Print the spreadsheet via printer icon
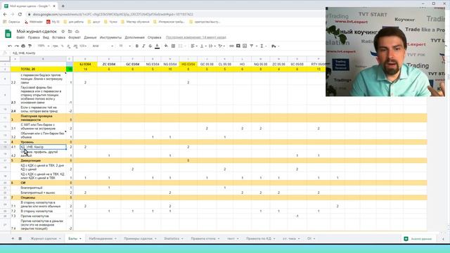This screenshot has width=450, height=253. [x=23, y=46]
